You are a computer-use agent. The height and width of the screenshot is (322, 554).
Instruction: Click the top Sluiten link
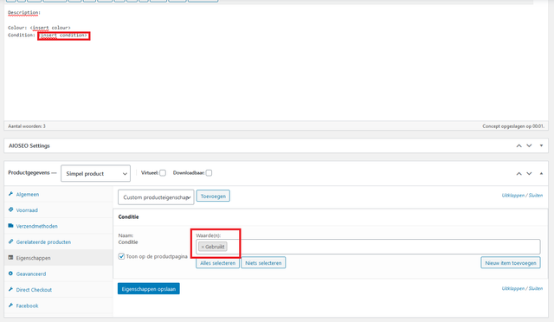pyautogui.click(x=536, y=195)
